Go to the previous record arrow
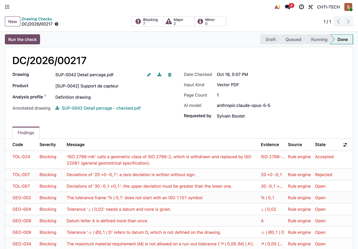 (x=338, y=21)
